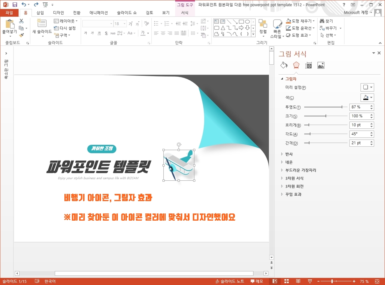This screenshot has height=285, width=385.
Task: Start slide show from the status bar icon
Action: (310, 281)
